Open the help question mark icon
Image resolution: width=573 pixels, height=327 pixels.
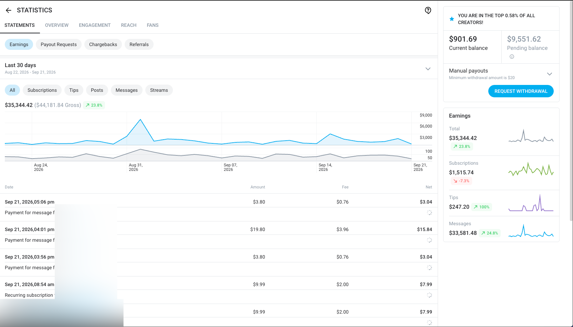(428, 10)
